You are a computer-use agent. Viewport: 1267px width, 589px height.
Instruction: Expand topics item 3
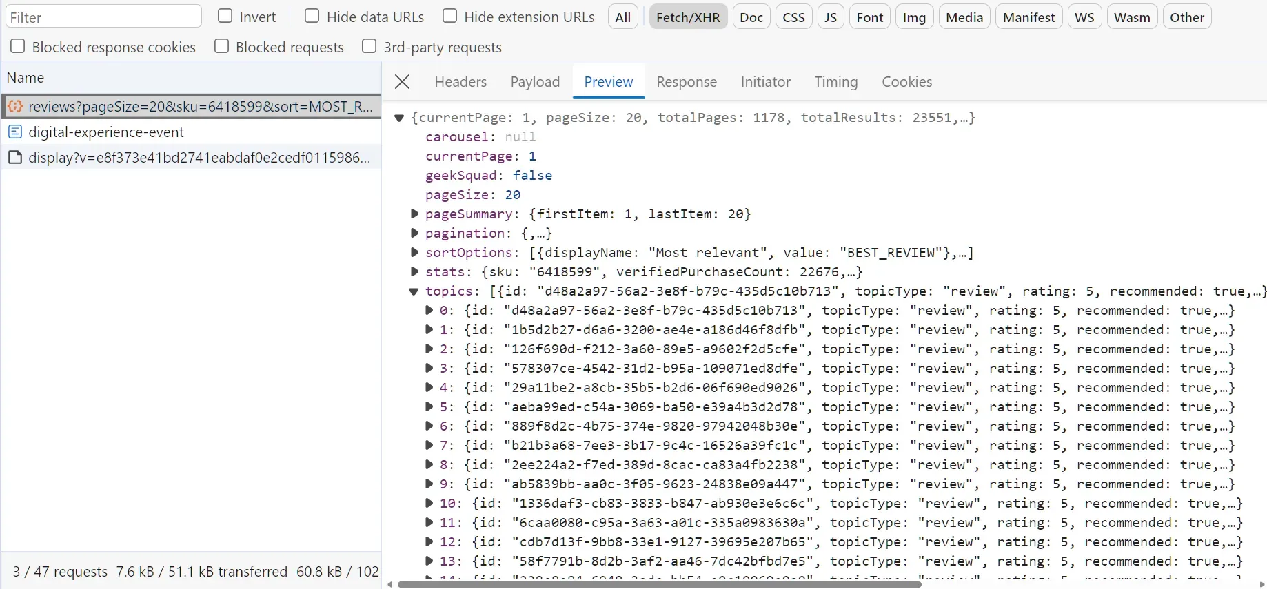tap(429, 368)
